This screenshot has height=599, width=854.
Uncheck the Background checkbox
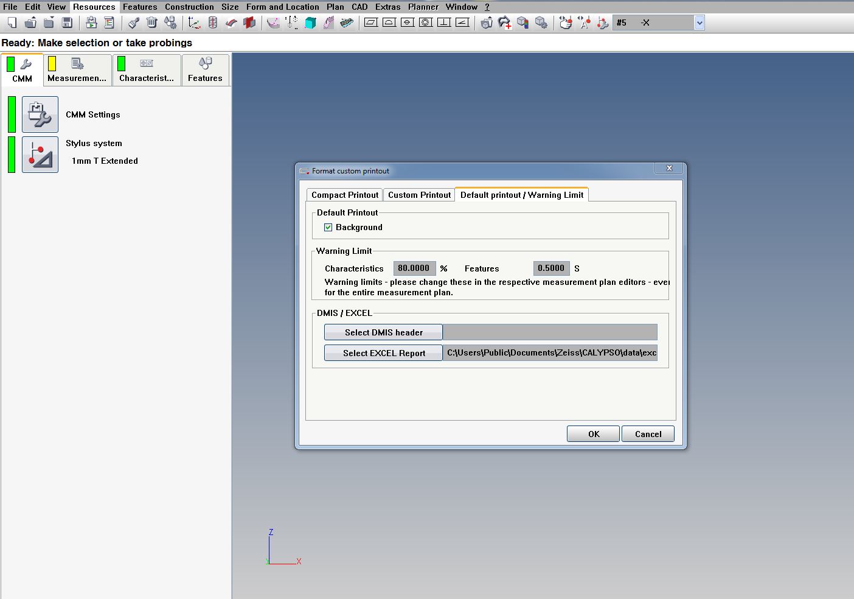click(328, 227)
